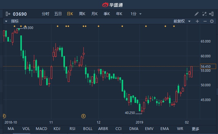
Task: Toggle the KDJ indicator
Action: click(x=57, y=129)
